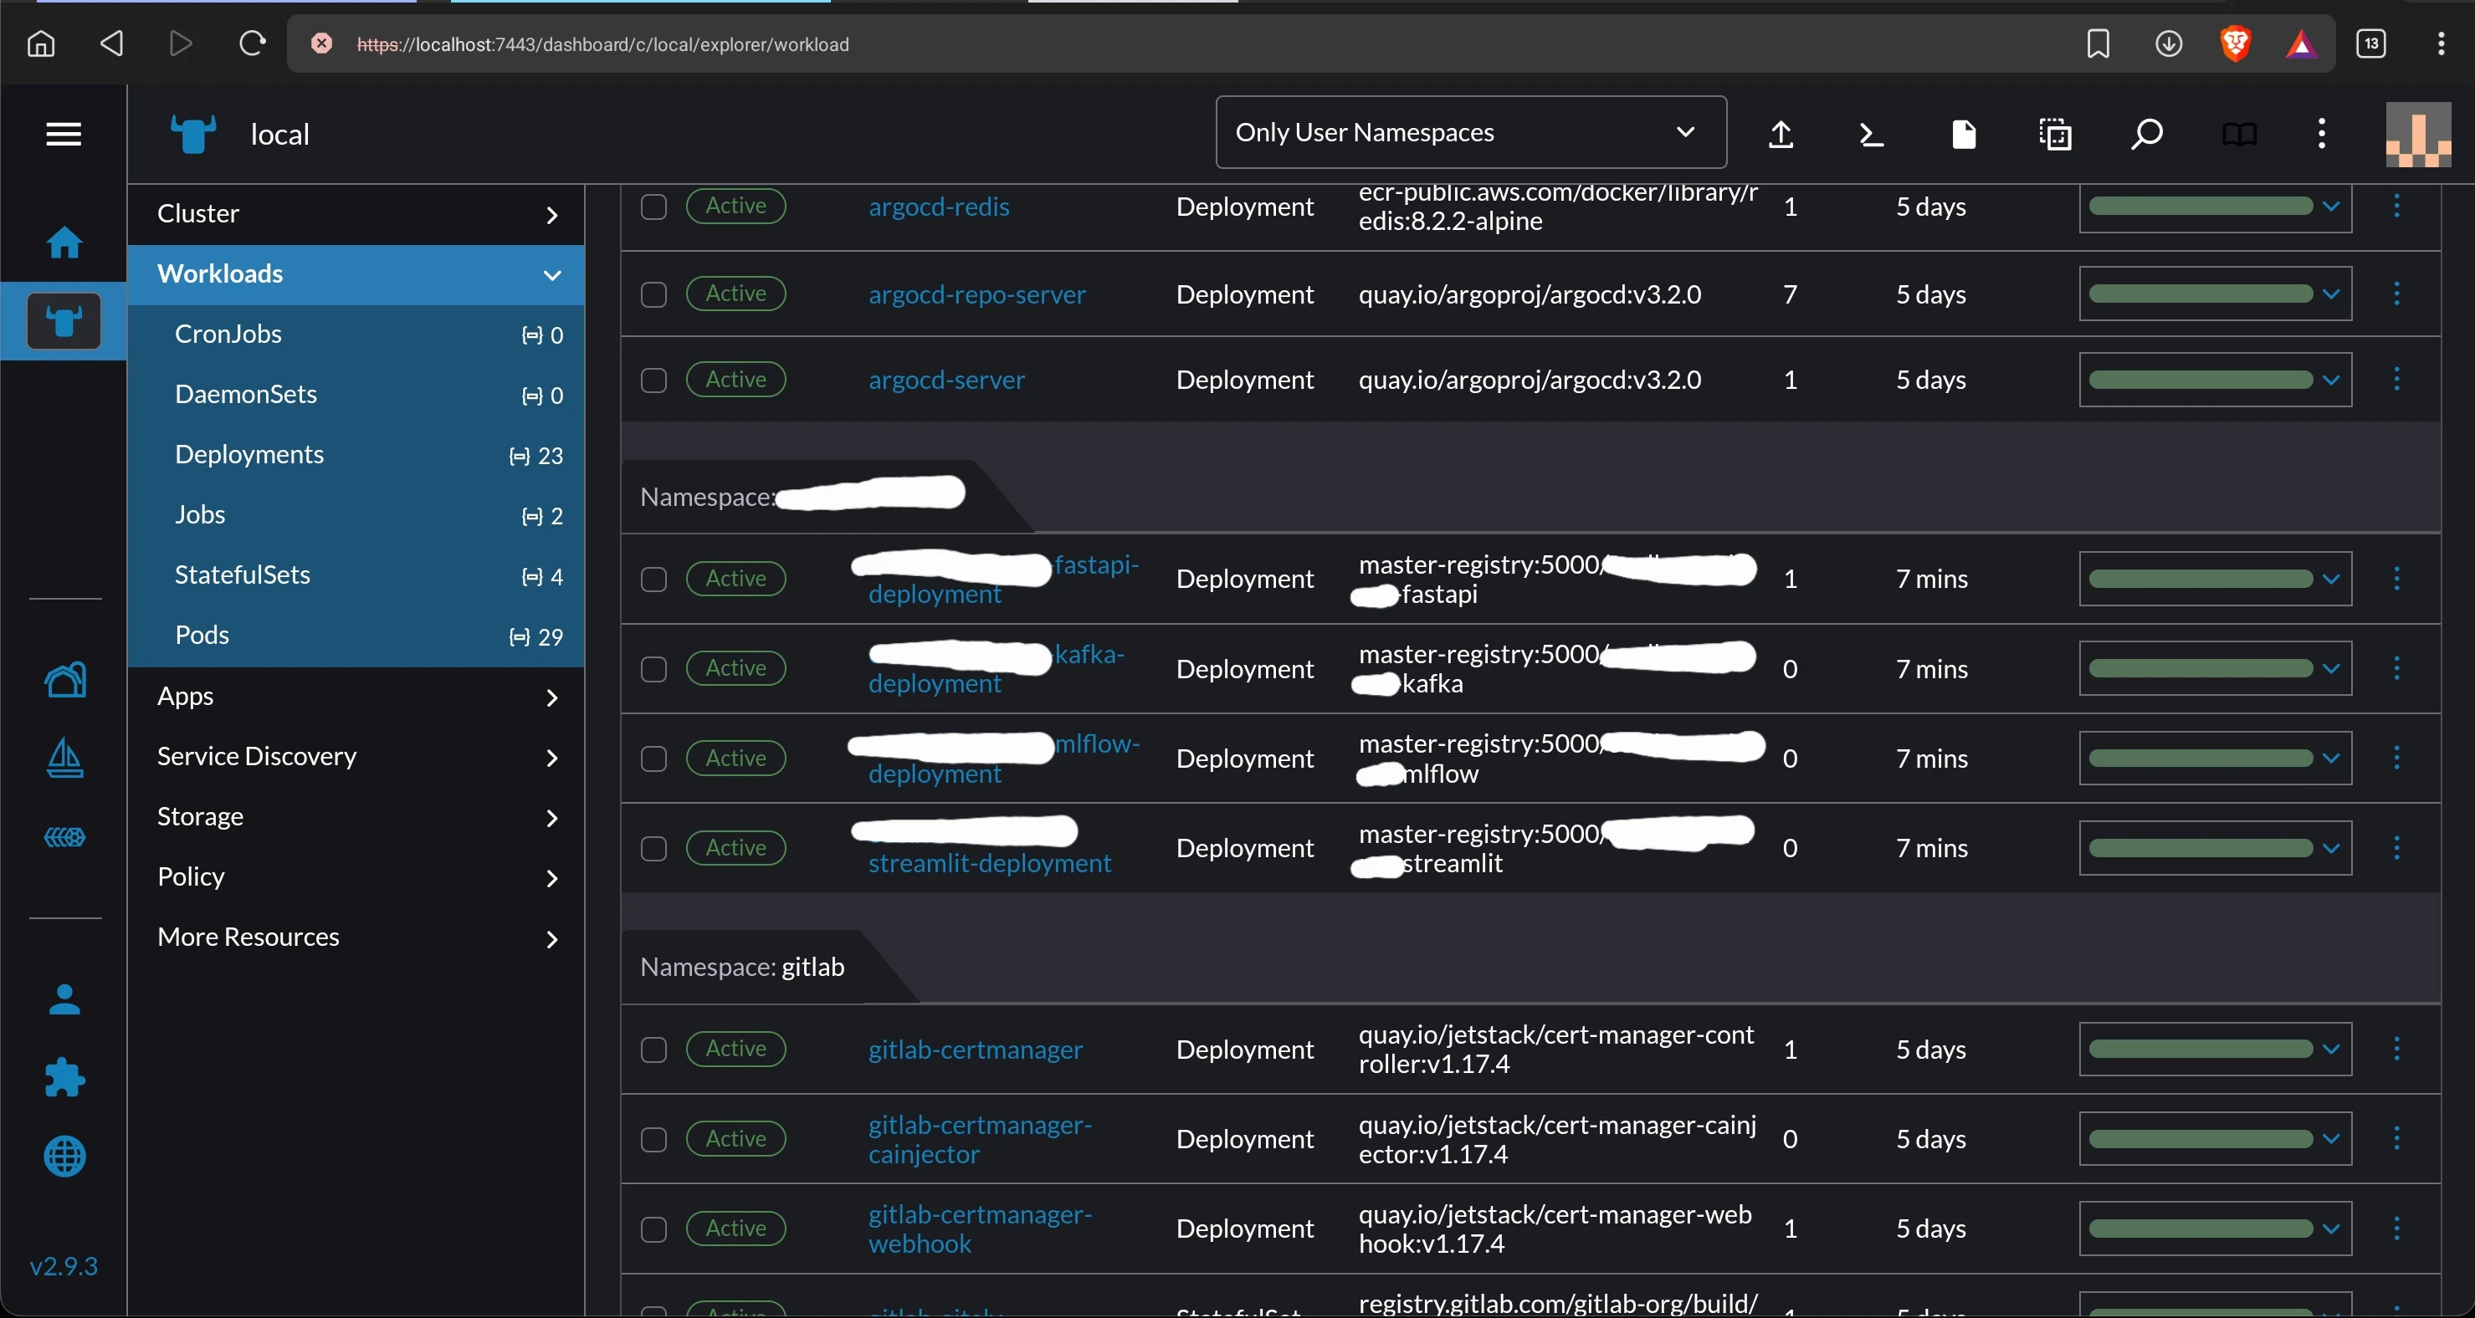Viewport: 2475px width, 1318px height.
Task: Open the gitlab-certmanager-webhook link
Action: [980, 1229]
